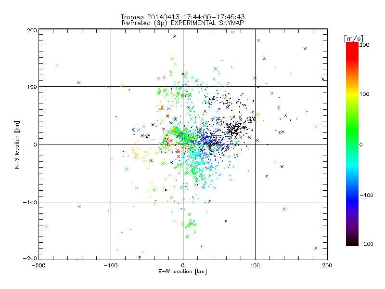Click the '-200' tick label on the E-W axis
Image resolution: width=385 pixels, height=289 pixels.
tap(38, 265)
